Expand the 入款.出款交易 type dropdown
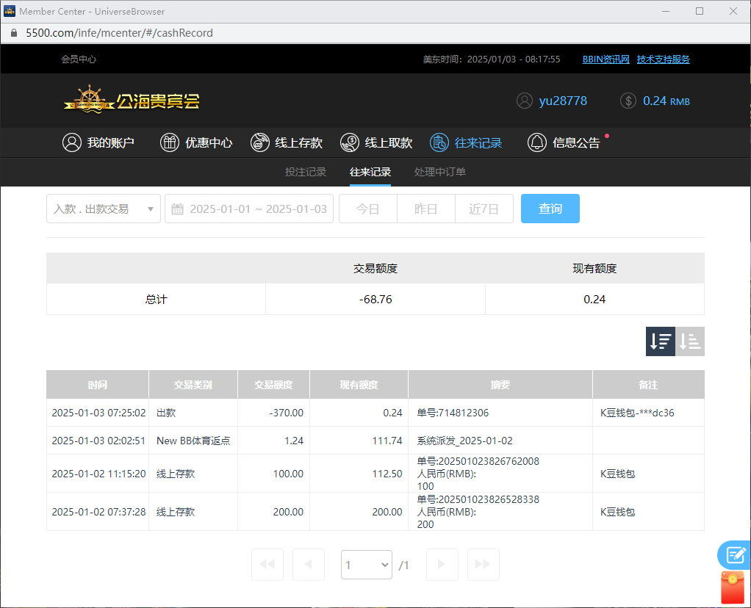This screenshot has width=751, height=608. coord(104,209)
